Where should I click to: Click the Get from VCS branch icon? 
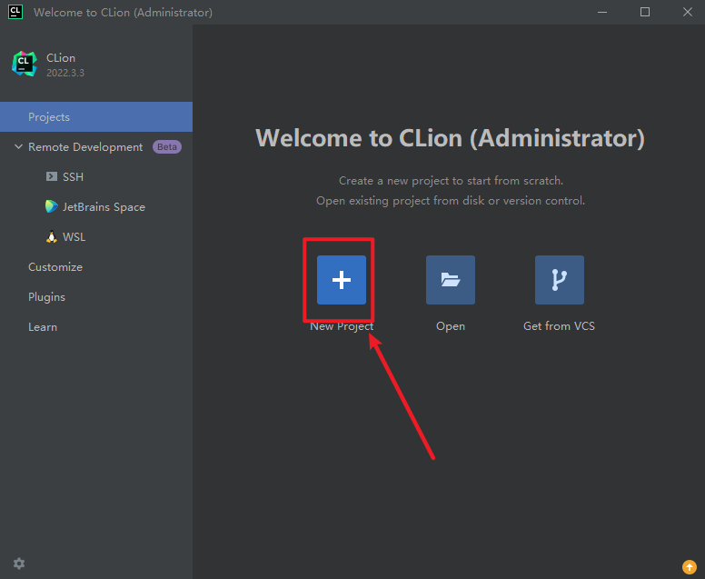[x=560, y=280]
